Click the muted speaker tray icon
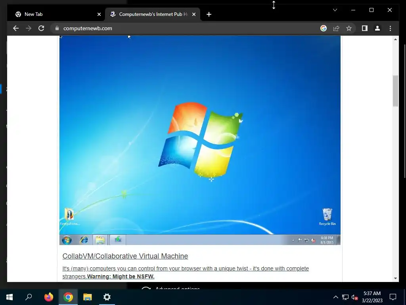 [354, 297]
